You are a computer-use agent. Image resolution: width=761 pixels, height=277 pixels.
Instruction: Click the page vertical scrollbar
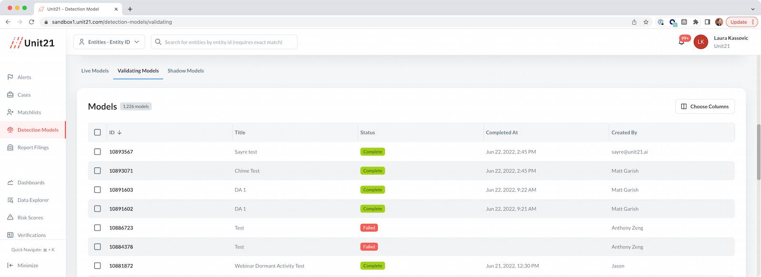pyautogui.click(x=759, y=152)
